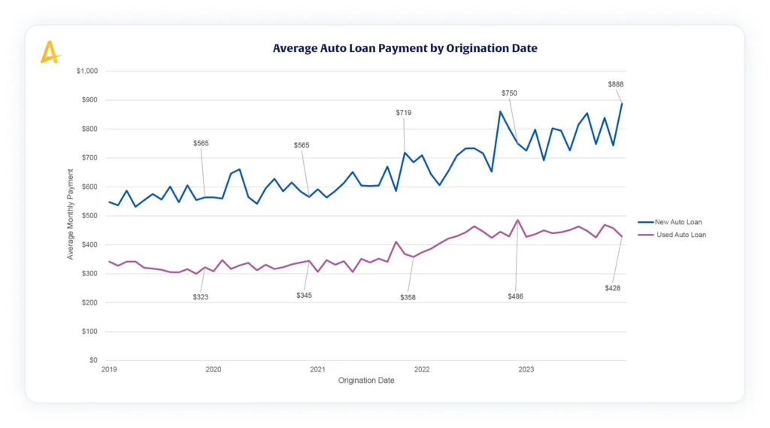The height and width of the screenshot is (428, 770).
Task: Click the $888 data label
Action: click(615, 84)
